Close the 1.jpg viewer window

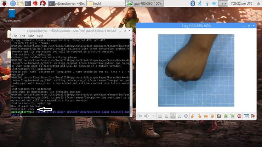tap(254, 26)
